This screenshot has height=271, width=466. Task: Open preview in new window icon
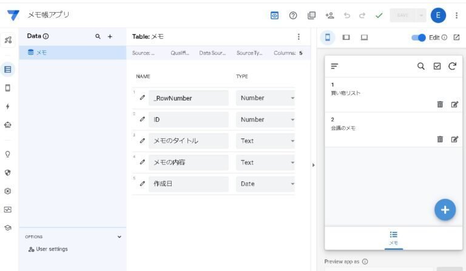(456, 38)
